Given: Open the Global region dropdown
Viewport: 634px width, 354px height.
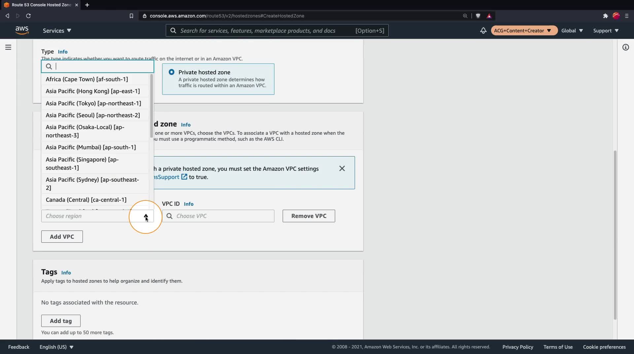Looking at the screenshot, I should click(572, 30).
